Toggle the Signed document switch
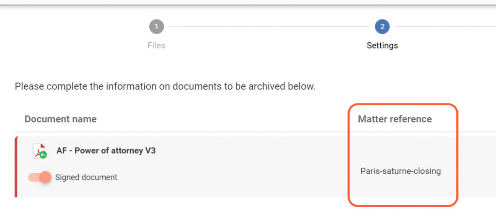 40,177
